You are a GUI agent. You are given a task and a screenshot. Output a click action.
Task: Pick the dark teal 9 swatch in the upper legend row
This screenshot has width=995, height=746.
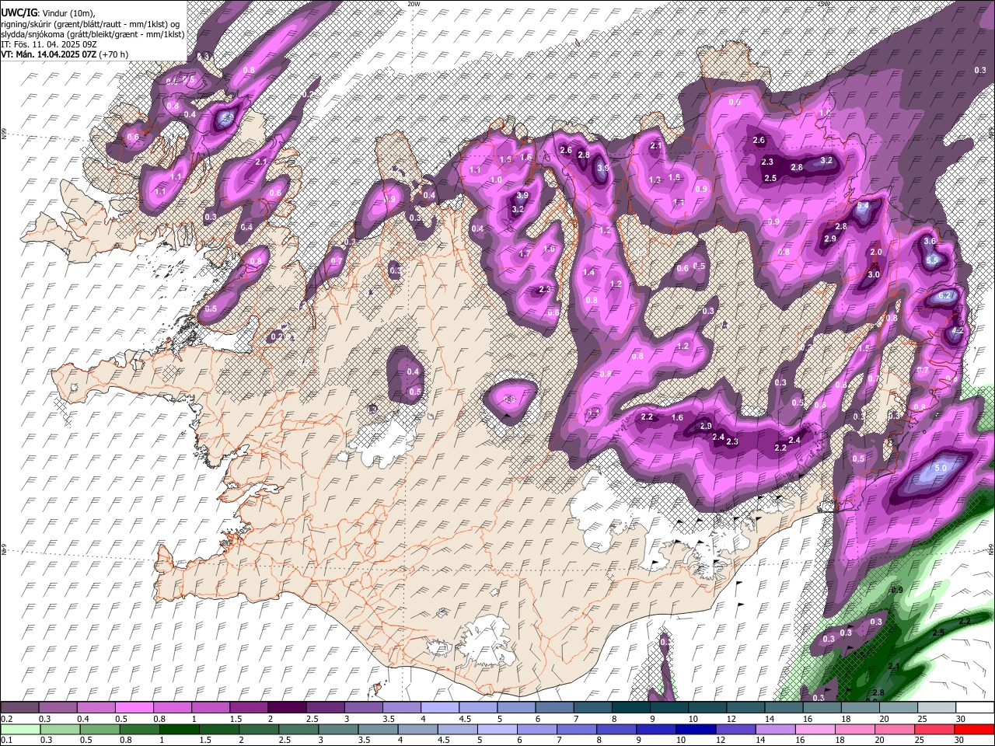(669, 708)
